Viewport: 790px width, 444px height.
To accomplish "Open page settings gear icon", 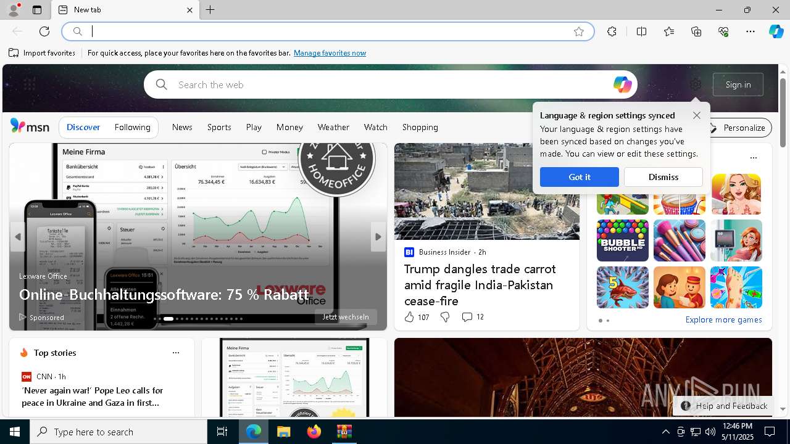I will [696, 84].
